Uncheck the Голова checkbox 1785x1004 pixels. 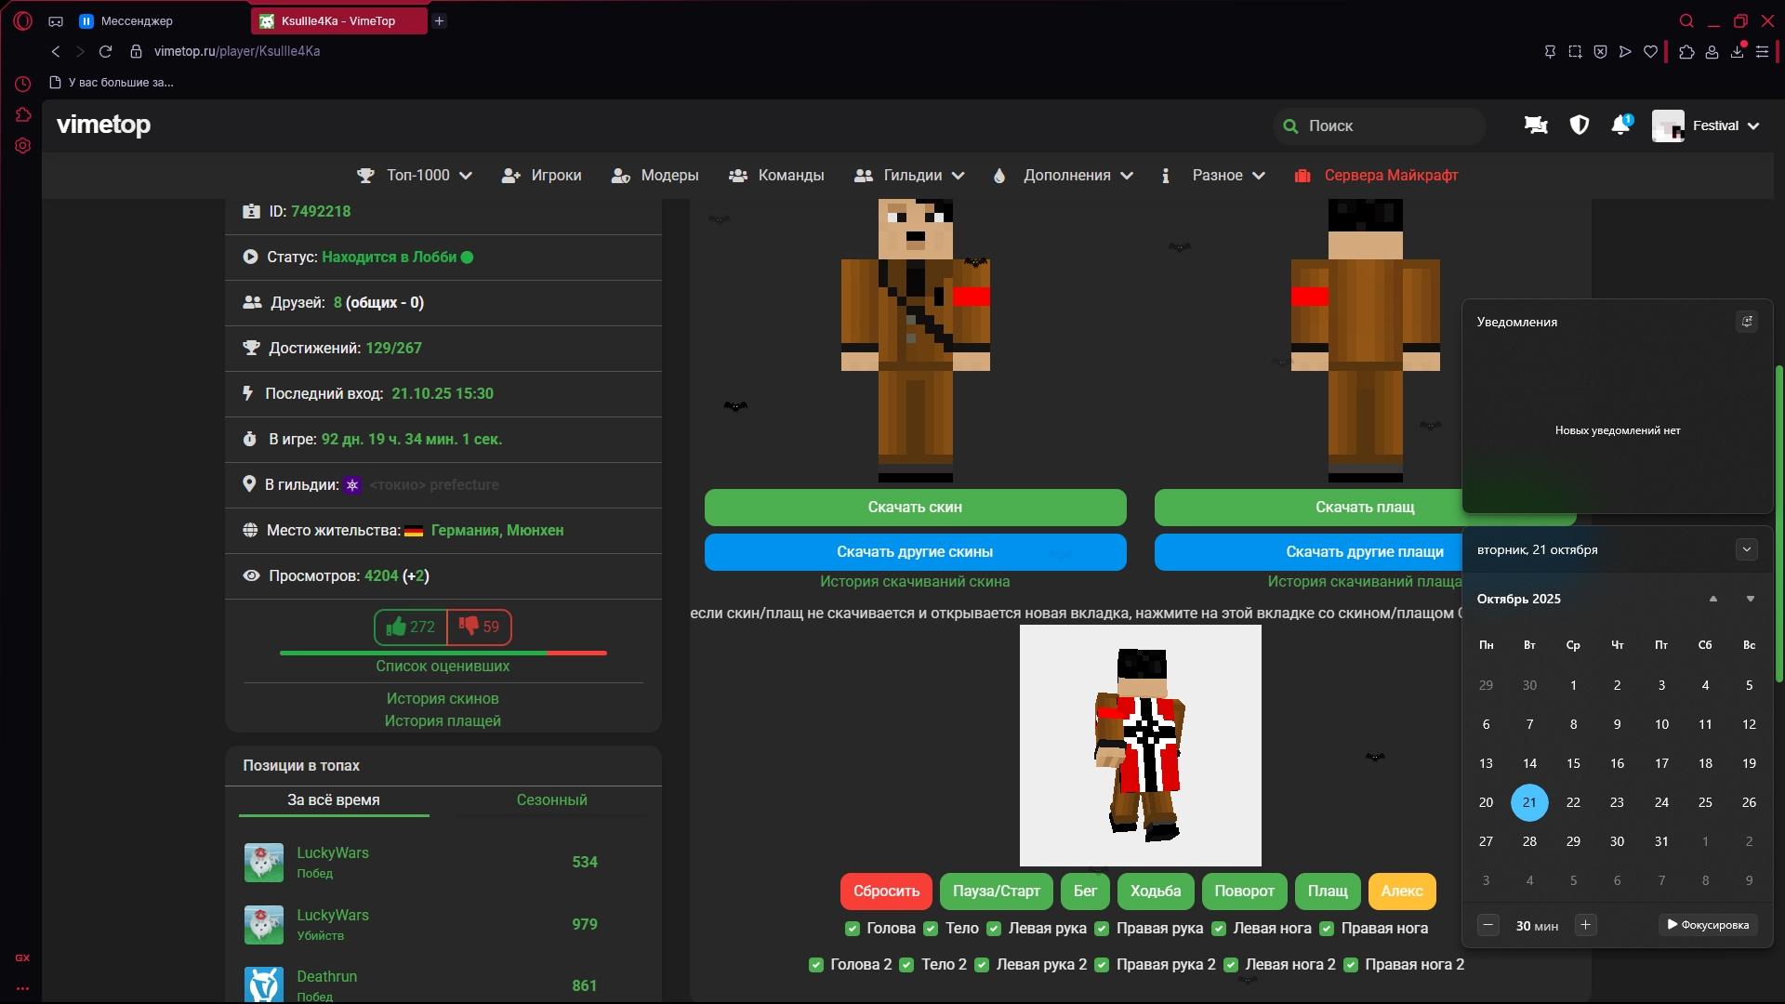pos(853,929)
